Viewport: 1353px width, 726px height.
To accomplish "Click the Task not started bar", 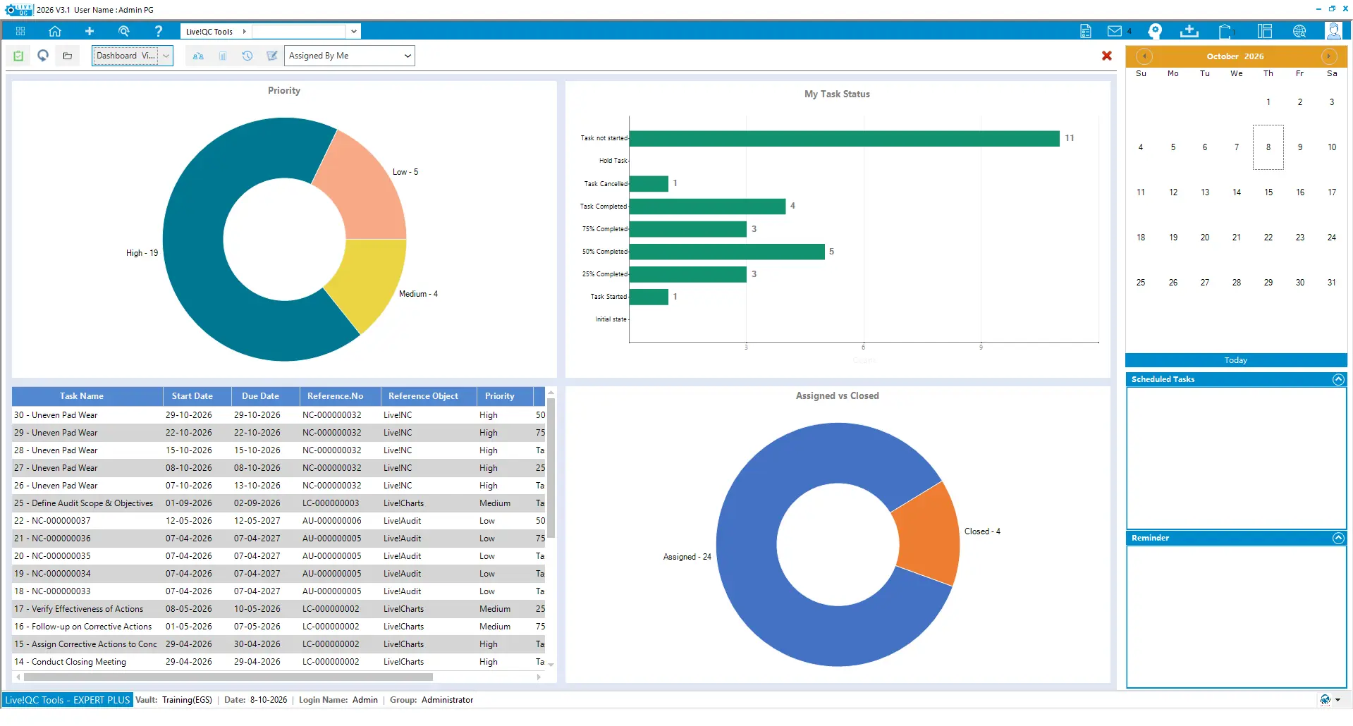I will click(x=845, y=138).
